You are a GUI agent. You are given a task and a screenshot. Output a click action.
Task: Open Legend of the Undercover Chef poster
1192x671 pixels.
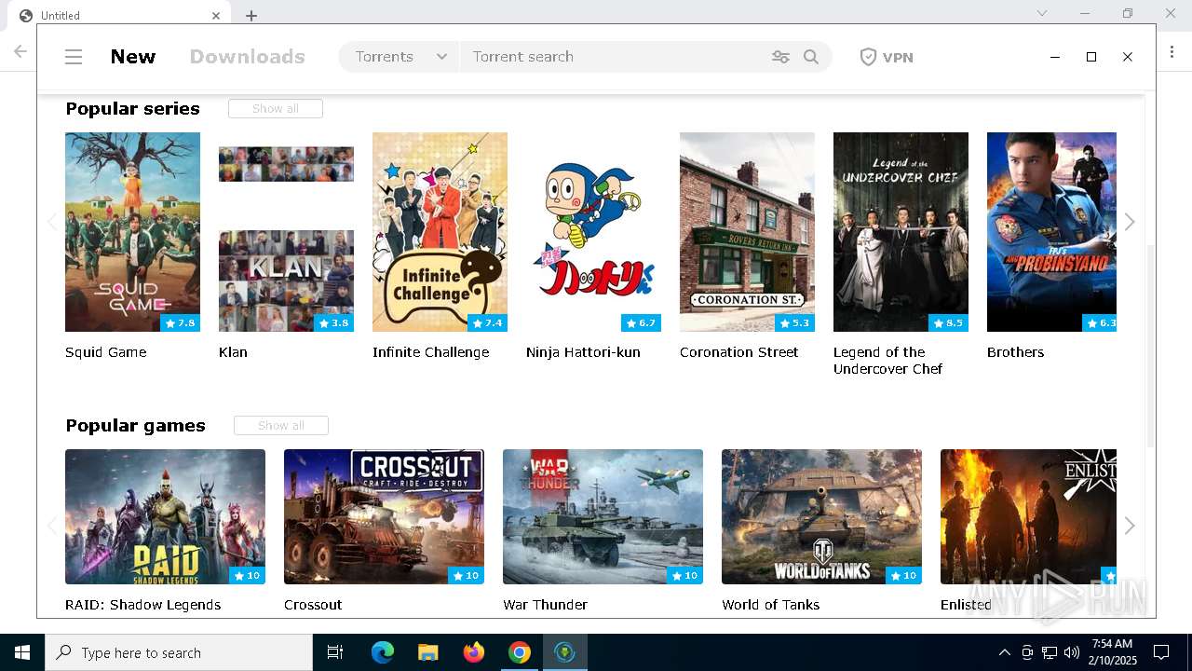pyautogui.click(x=901, y=232)
